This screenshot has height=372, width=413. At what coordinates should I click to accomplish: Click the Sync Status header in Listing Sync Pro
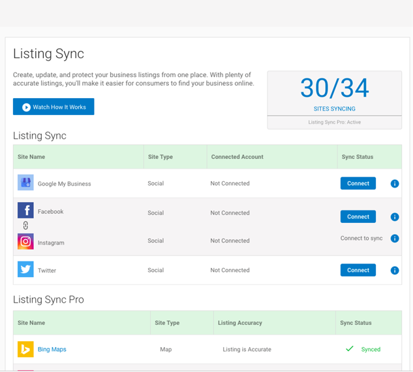point(356,323)
